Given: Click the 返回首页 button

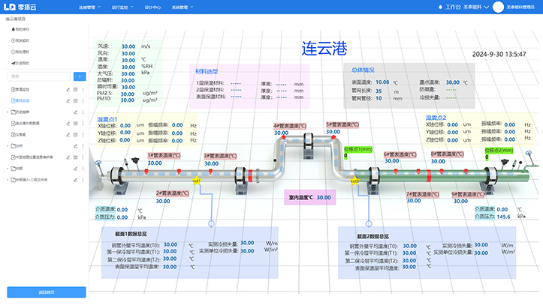Looking at the screenshot, I should (47, 292).
